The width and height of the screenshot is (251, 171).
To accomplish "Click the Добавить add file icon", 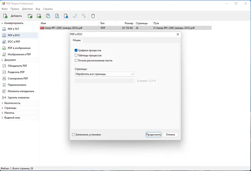I will [x=5, y=16].
